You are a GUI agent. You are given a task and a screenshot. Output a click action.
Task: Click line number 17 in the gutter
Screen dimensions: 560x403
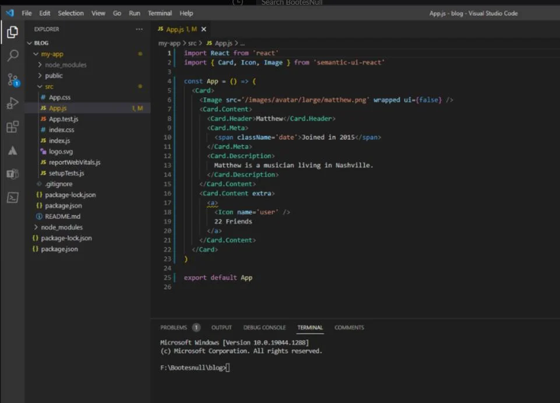click(x=167, y=203)
